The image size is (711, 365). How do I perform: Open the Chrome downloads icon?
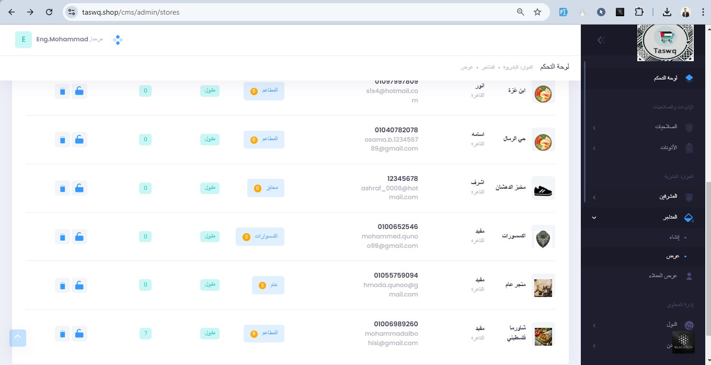click(667, 12)
